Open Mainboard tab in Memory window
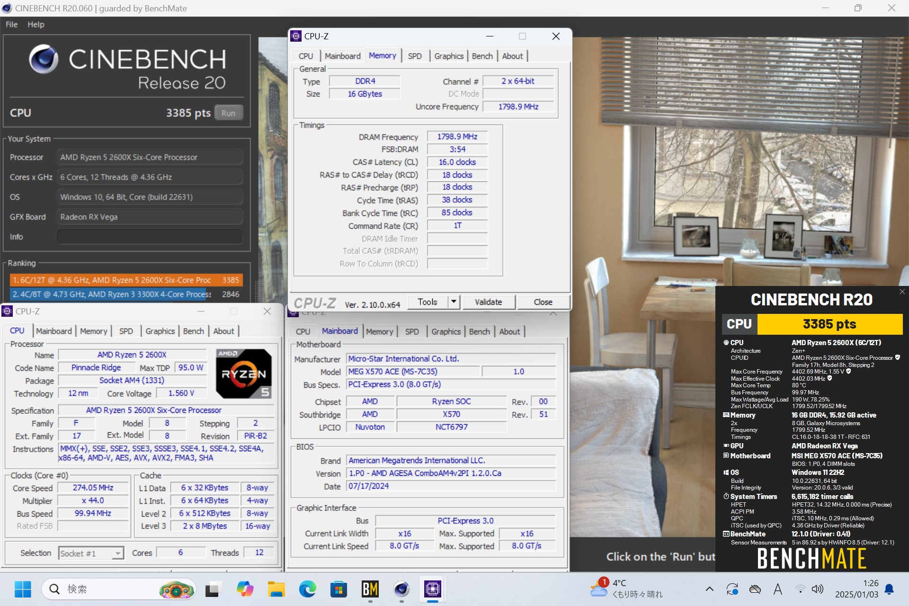The image size is (909, 606). click(343, 56)
